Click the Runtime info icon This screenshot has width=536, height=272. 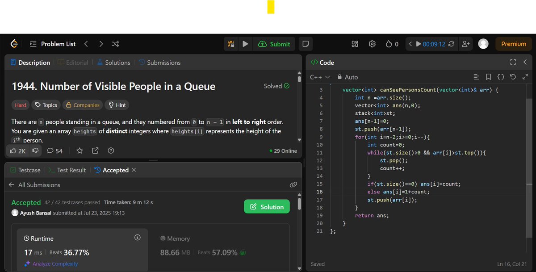pyautogui.click(x=138, y=237)
